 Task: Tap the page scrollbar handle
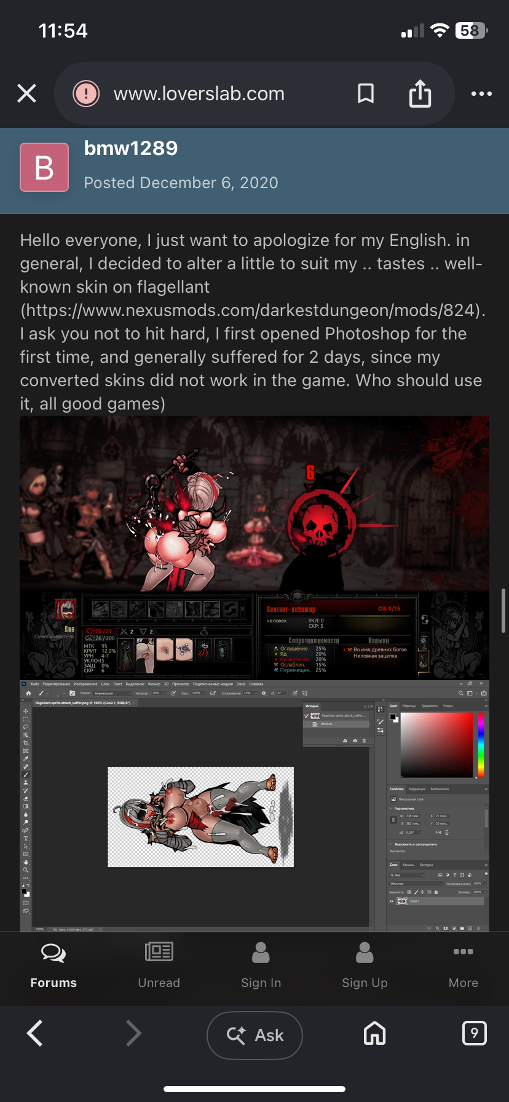tap(503, 611)
